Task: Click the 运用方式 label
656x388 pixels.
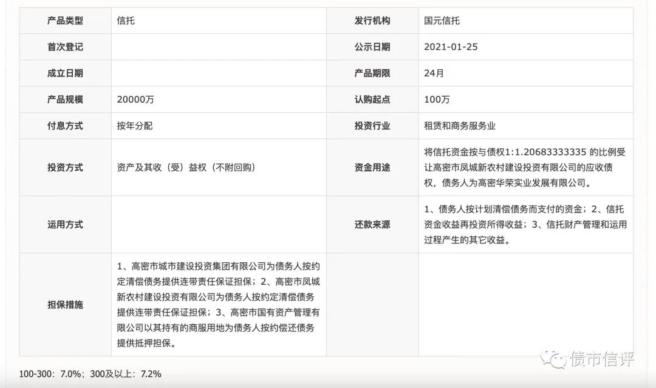Action: (65, 225)
